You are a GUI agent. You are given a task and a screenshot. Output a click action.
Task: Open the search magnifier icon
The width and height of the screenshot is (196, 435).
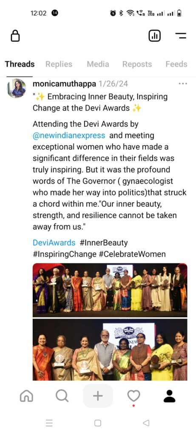[x=62, y=396]
